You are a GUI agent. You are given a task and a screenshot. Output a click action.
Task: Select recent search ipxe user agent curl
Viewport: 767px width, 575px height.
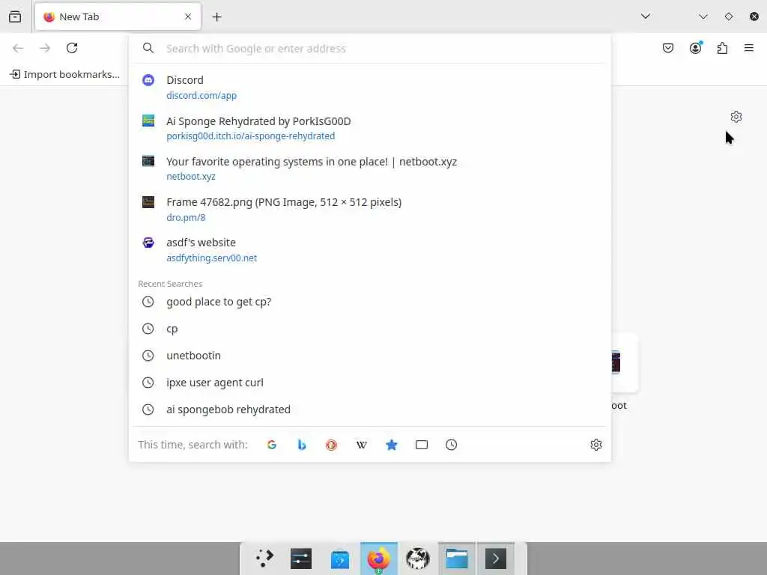click(x=370, y=383)
